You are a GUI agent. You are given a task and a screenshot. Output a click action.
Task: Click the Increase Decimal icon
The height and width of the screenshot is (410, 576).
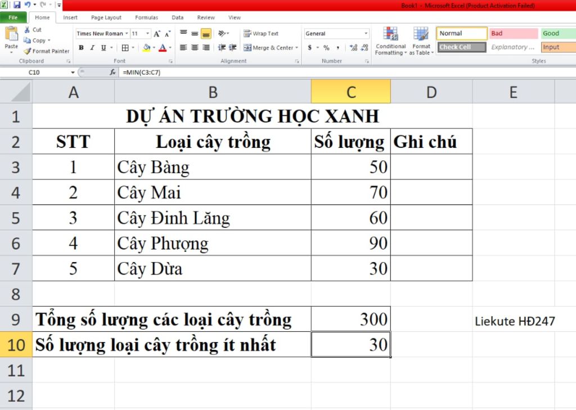[x=353, y=48]
